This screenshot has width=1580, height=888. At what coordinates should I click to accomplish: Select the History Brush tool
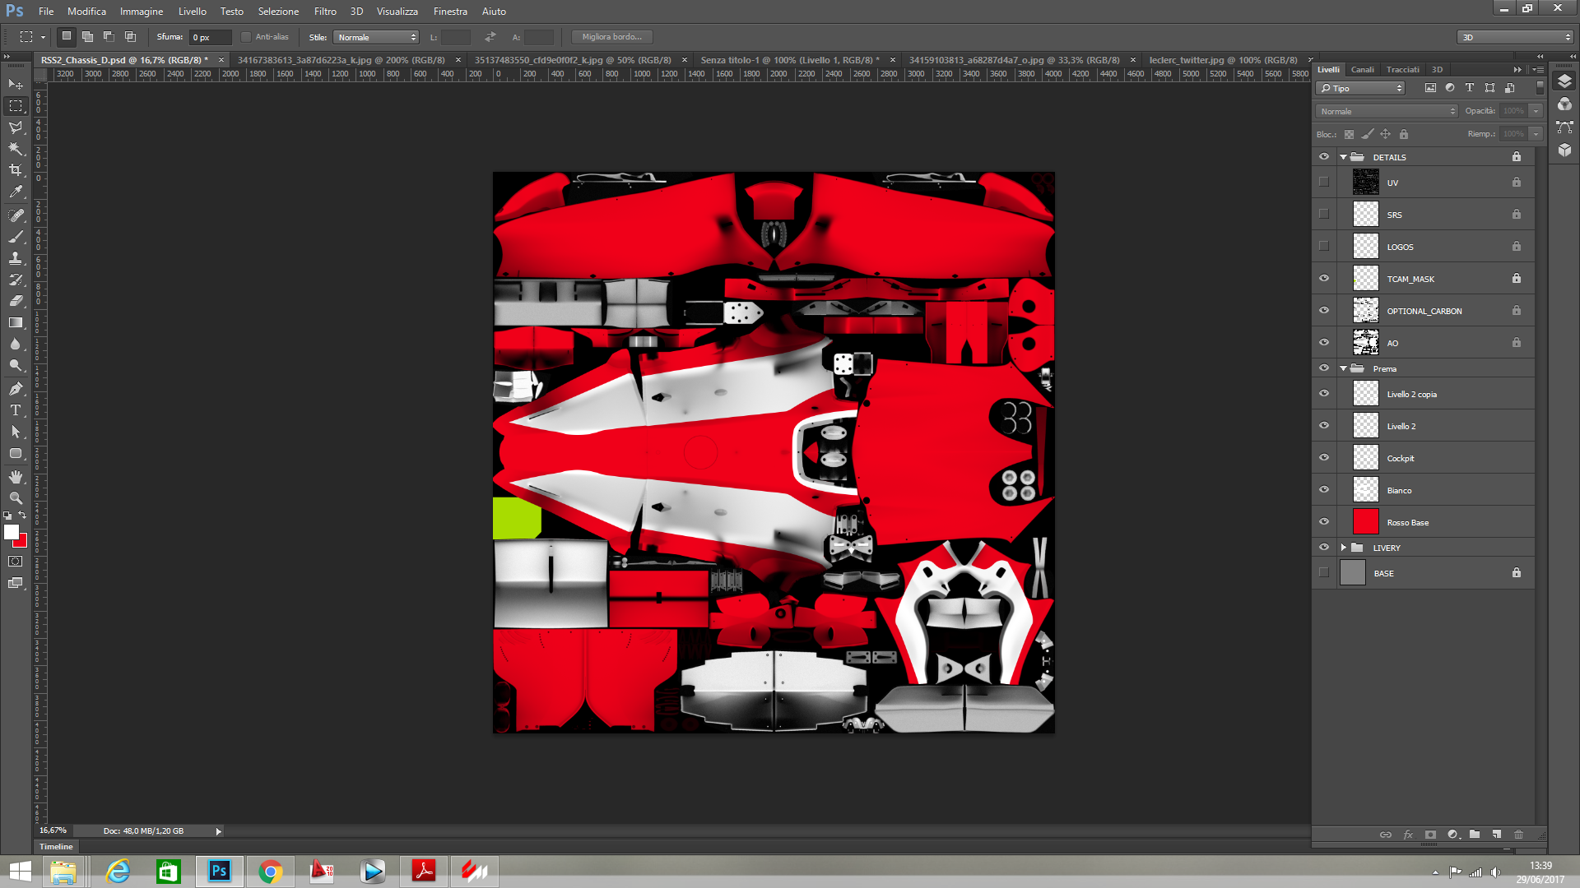click(16, 280)
